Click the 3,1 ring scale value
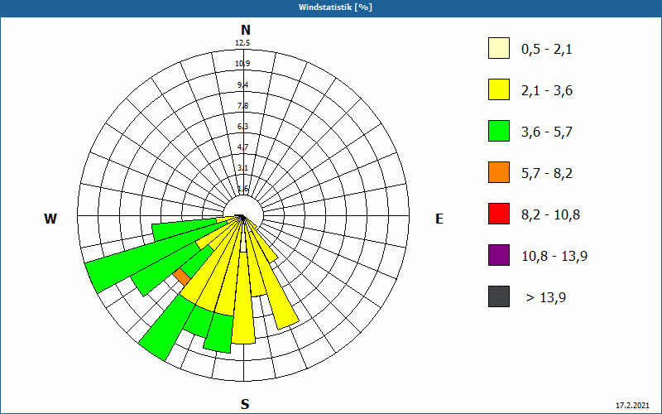The image size is (662, 414). [242, 168]
